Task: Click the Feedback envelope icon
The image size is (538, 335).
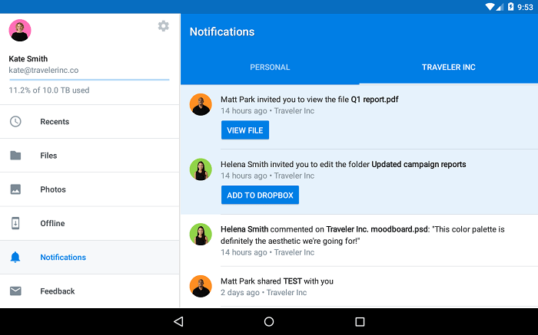Action: pyautogui.click(x=15, y=291)
